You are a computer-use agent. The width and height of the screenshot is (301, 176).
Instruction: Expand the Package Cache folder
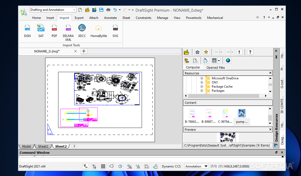click(x=202, y=87)
